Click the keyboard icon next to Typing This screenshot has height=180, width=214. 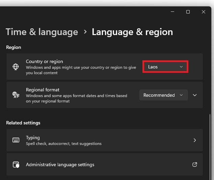pos(16,140)
